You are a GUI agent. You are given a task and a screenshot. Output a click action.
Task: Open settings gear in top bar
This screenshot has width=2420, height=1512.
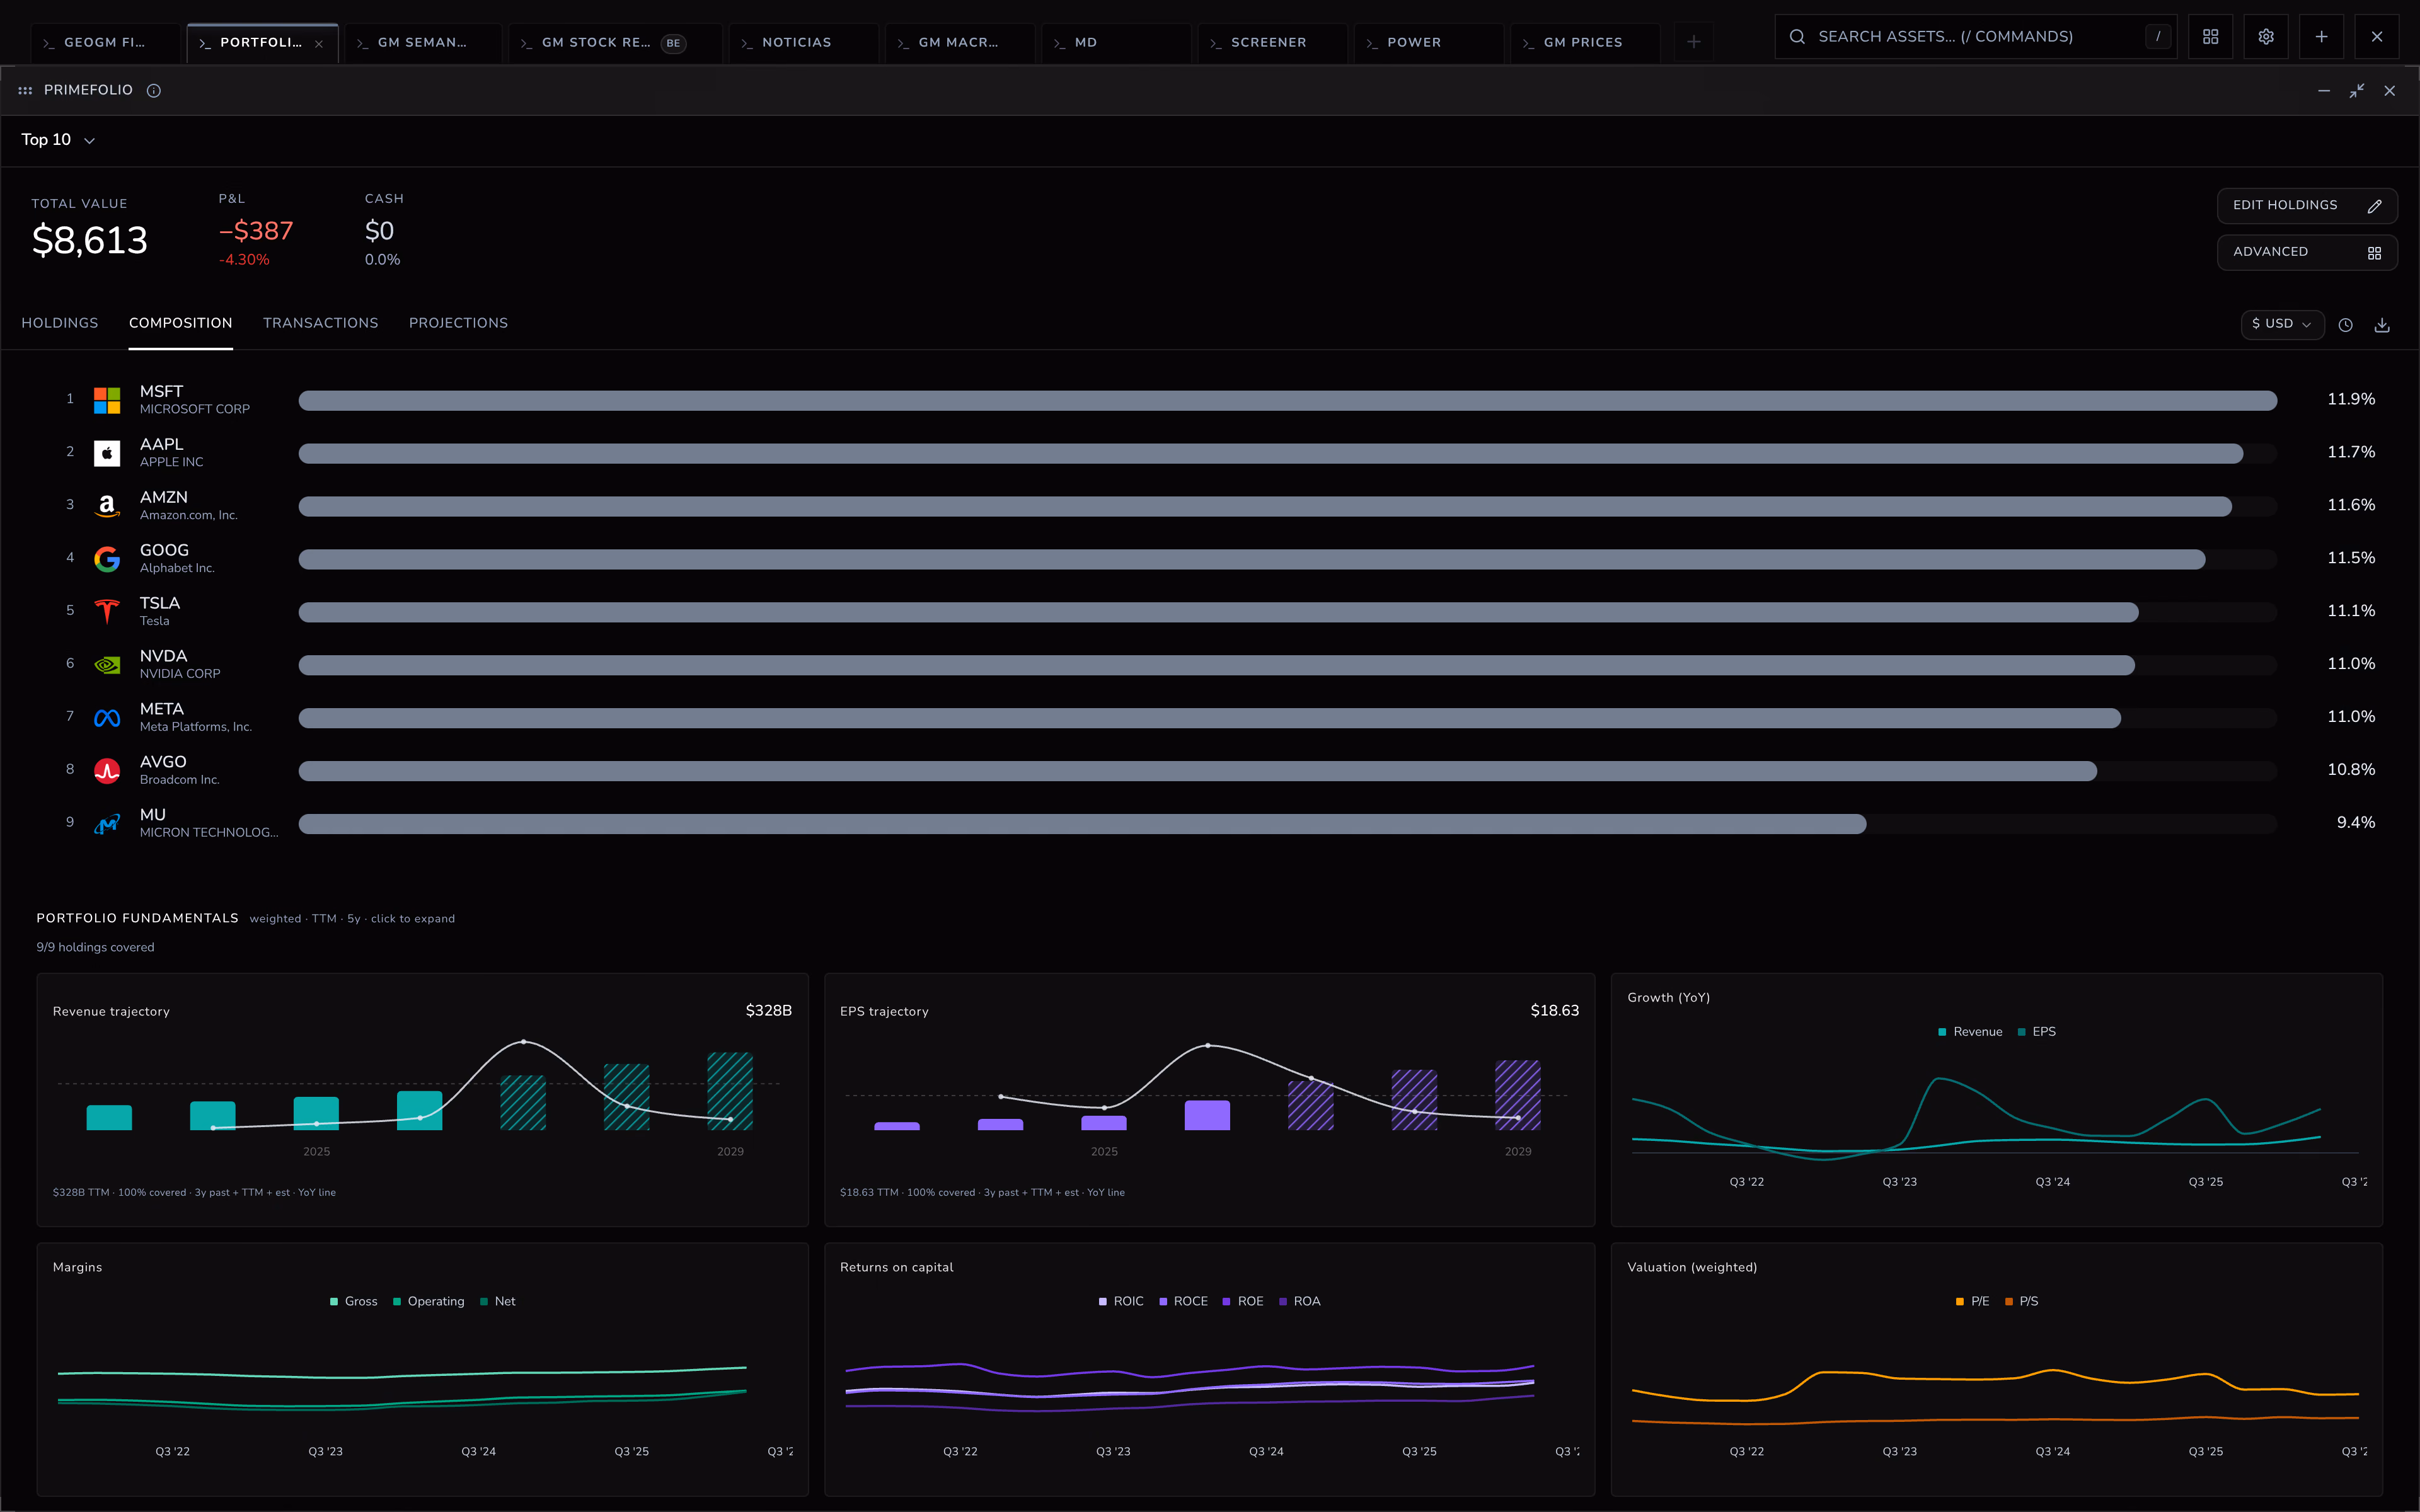[x=2266, y=37]
